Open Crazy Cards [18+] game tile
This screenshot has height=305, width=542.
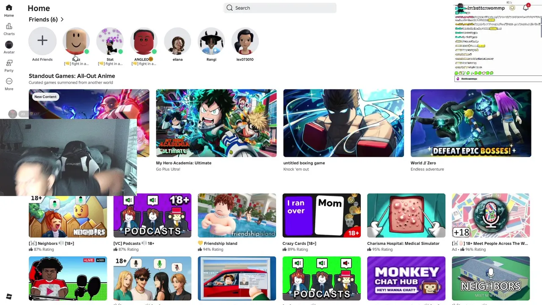[x=322, y=215]
